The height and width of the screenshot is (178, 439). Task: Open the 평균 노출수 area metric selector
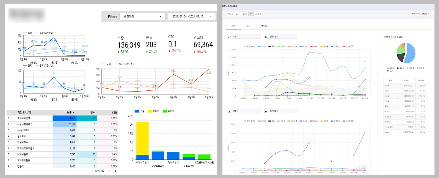pyautogui.click(x=283, y=36)
